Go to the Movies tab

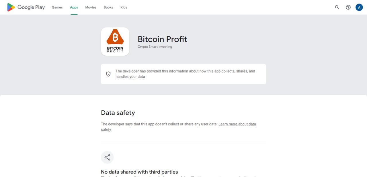[x=91, y=7]
